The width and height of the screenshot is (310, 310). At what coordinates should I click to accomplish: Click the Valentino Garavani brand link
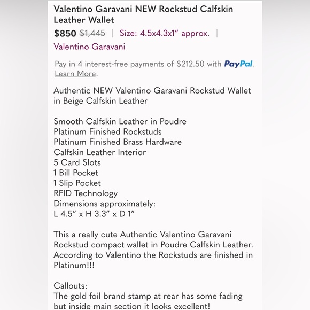89,46
